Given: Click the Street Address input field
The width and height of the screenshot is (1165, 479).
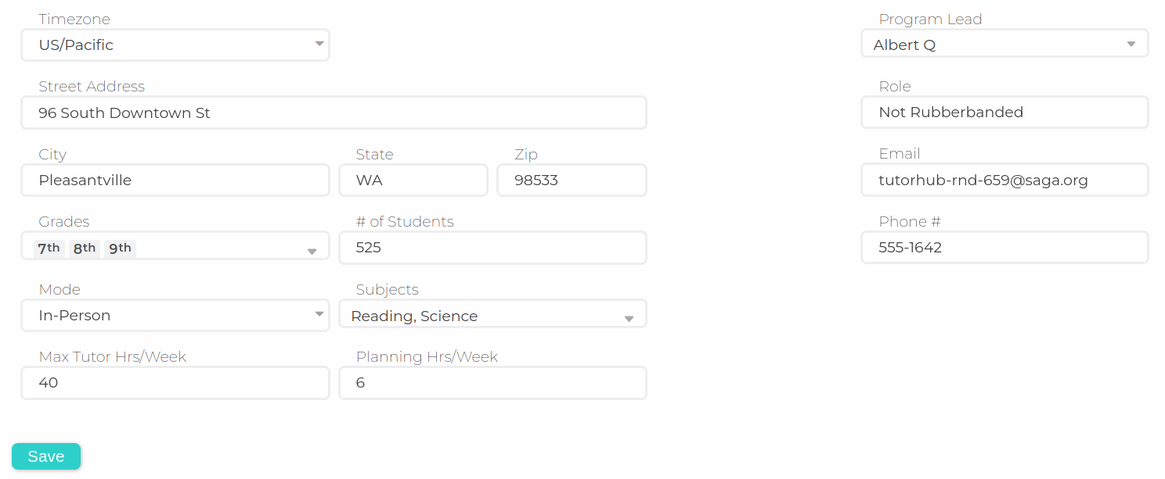Looking at the screenshot, I should tap(333, 113).
